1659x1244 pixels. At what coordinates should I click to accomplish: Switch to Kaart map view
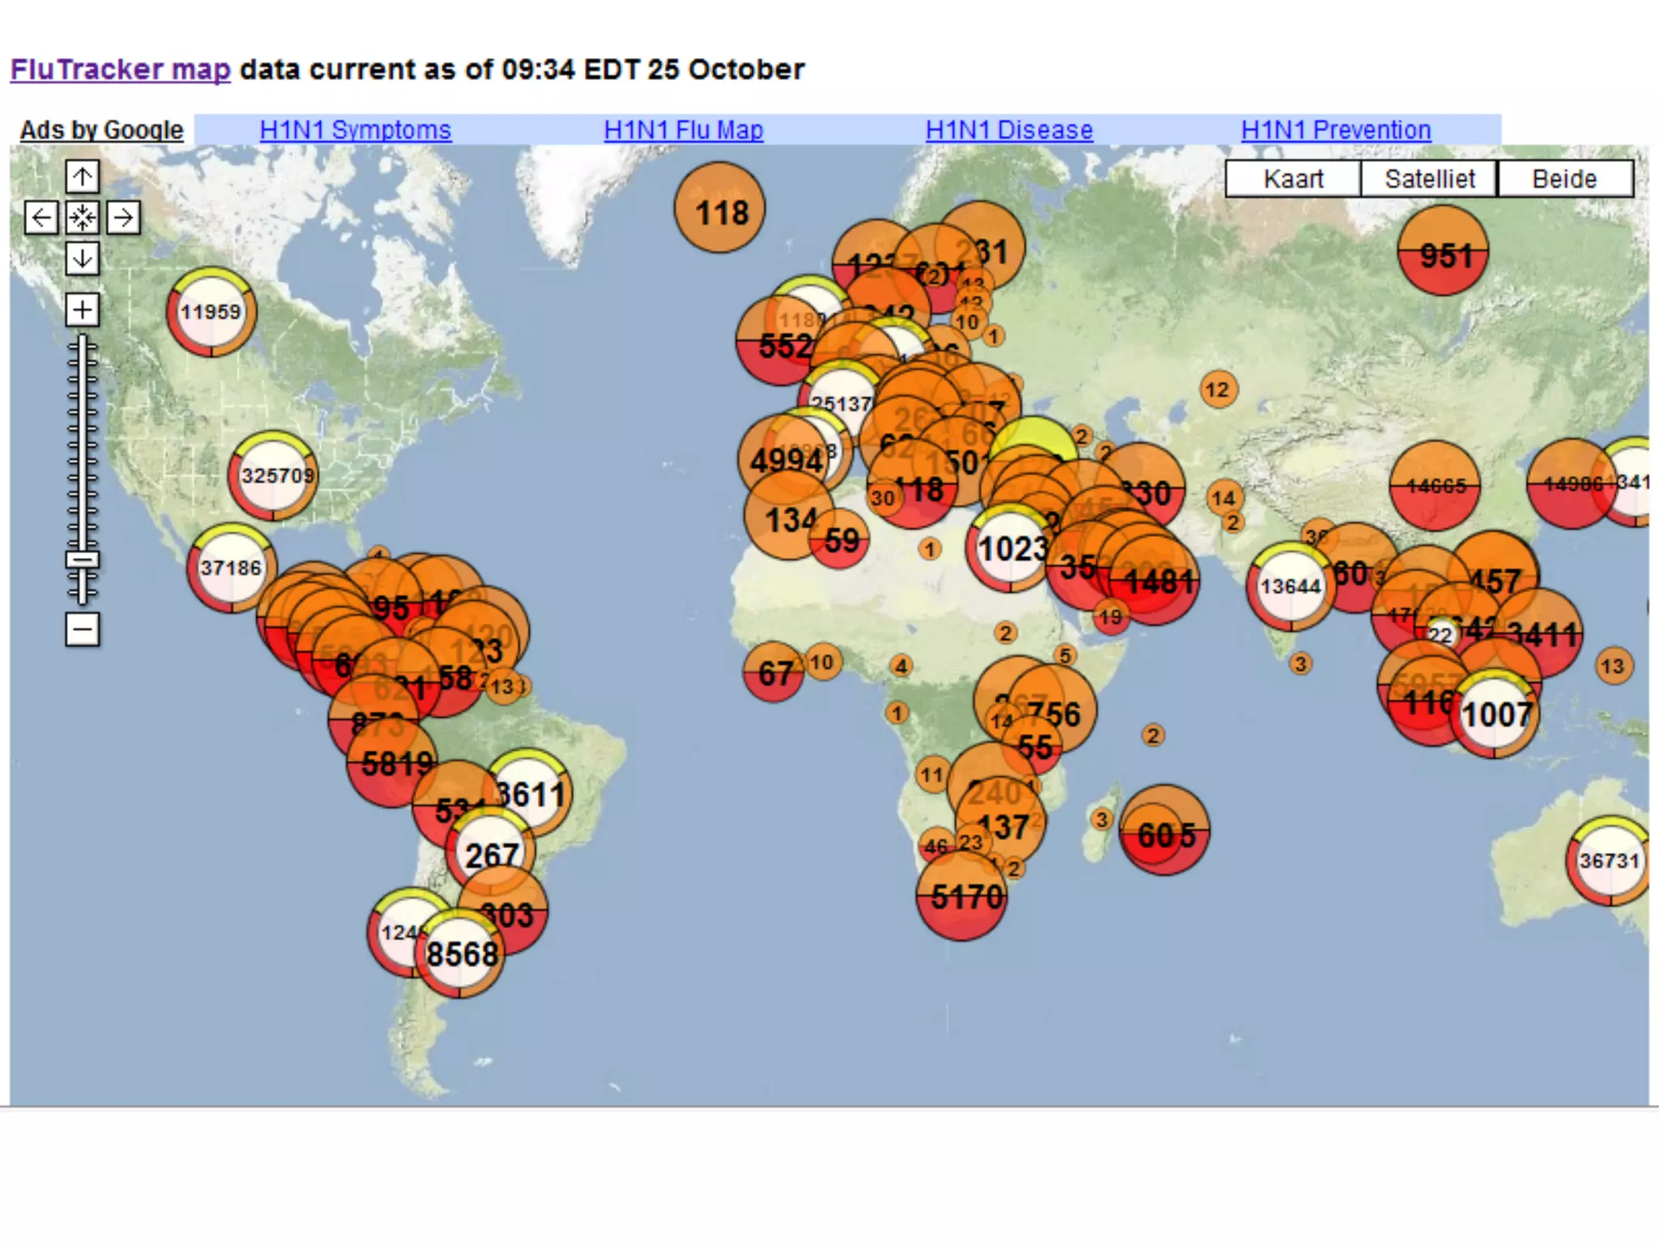[x=1293, y=178]
